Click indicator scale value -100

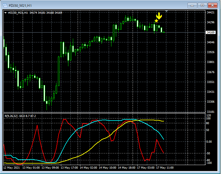[x=209, y=163]
